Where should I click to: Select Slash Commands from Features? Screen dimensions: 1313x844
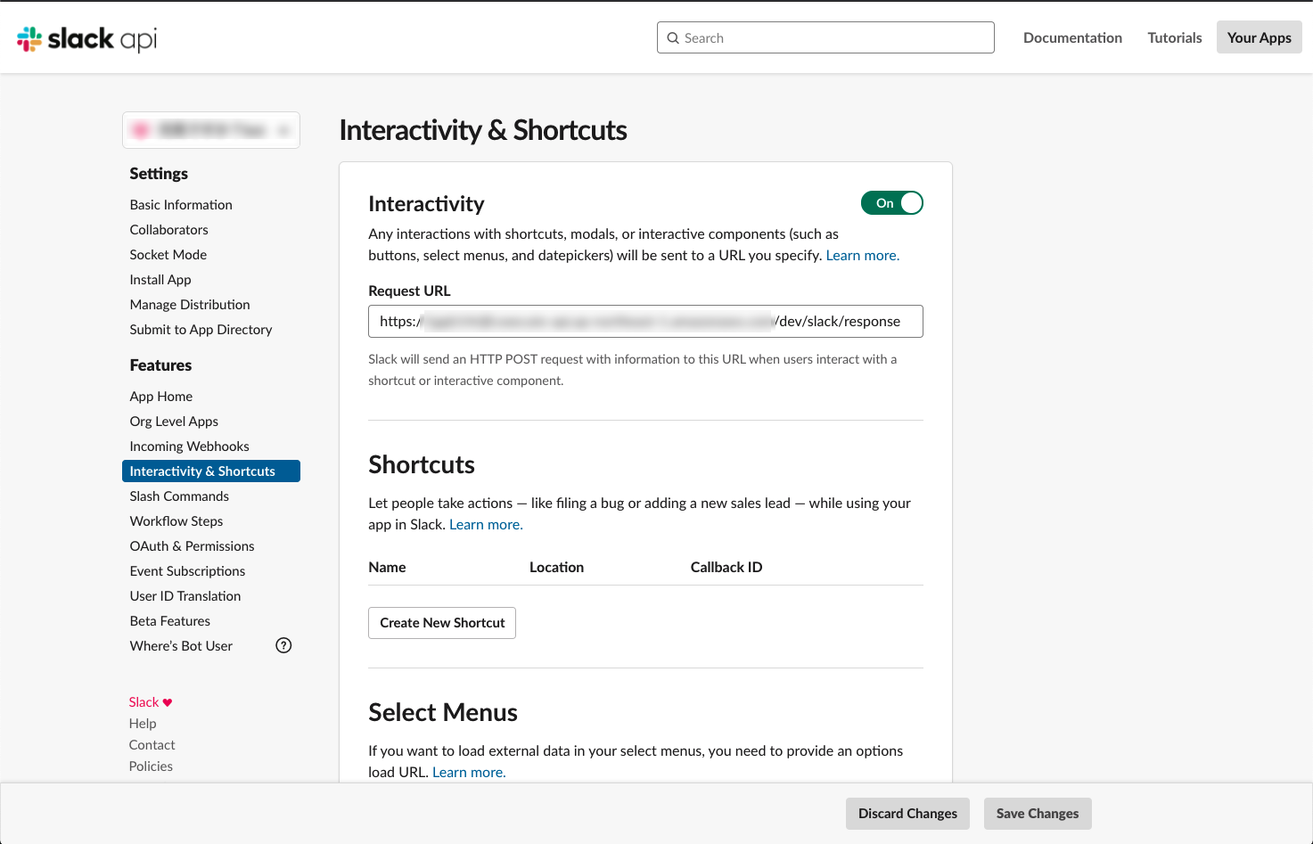[178, 496]
